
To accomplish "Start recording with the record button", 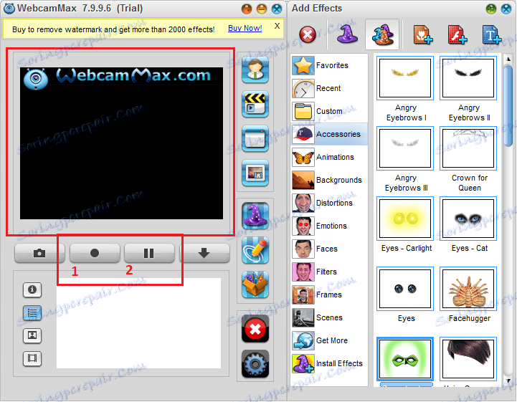I will [95, 253].
